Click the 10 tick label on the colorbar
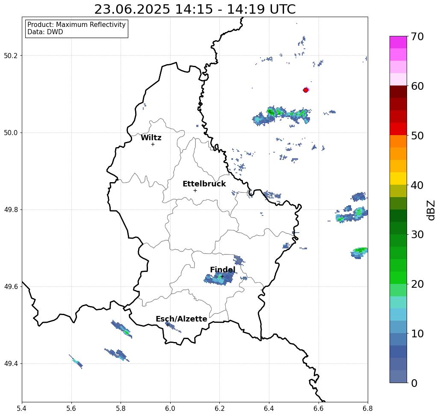The image size is (440, 416). [x=417, y=333]
